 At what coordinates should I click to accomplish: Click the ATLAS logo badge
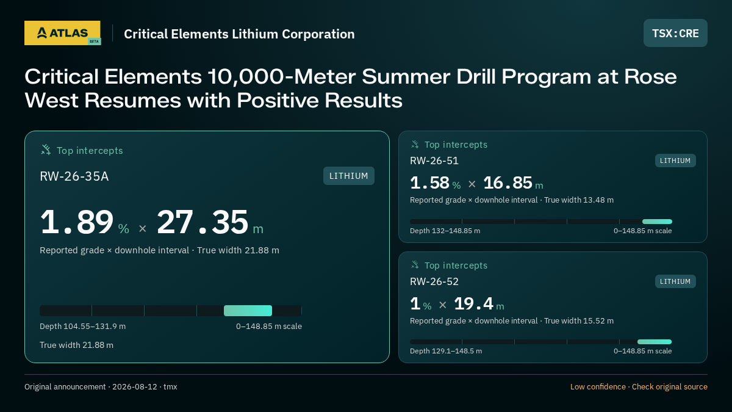click(62, 33)
